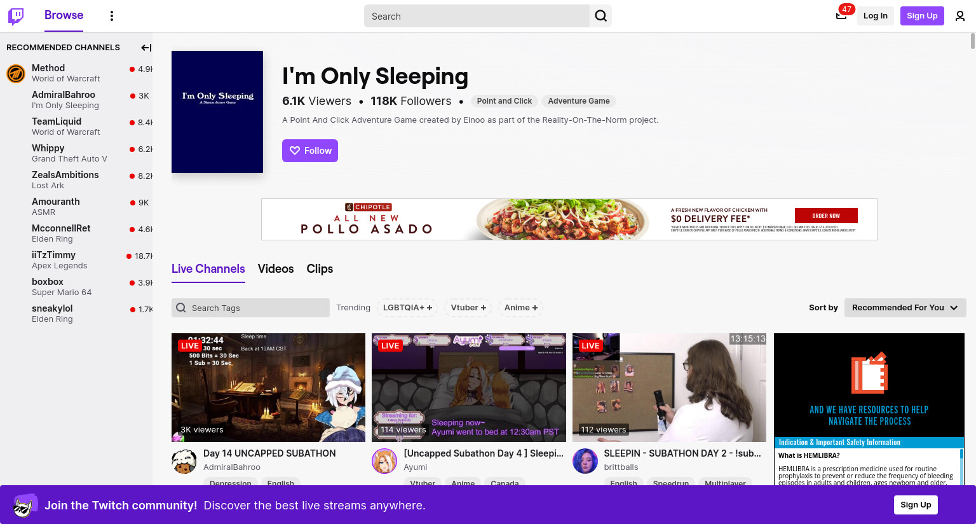The height and width of the screenshot is (524, 976).
Task: Open the notifications inbox icon
Action: (x=841, y=16)
